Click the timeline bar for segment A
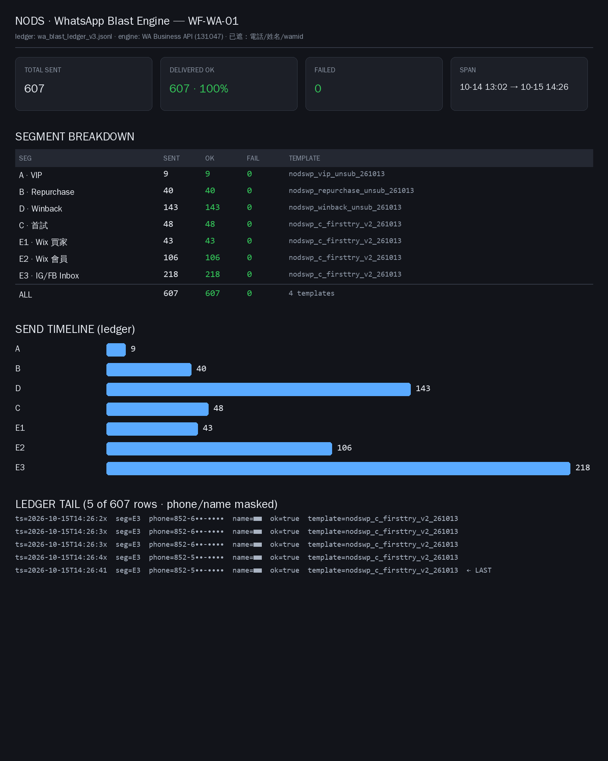Image resolution: width=608 pixels, height=761 pixels. click(116, 350)
